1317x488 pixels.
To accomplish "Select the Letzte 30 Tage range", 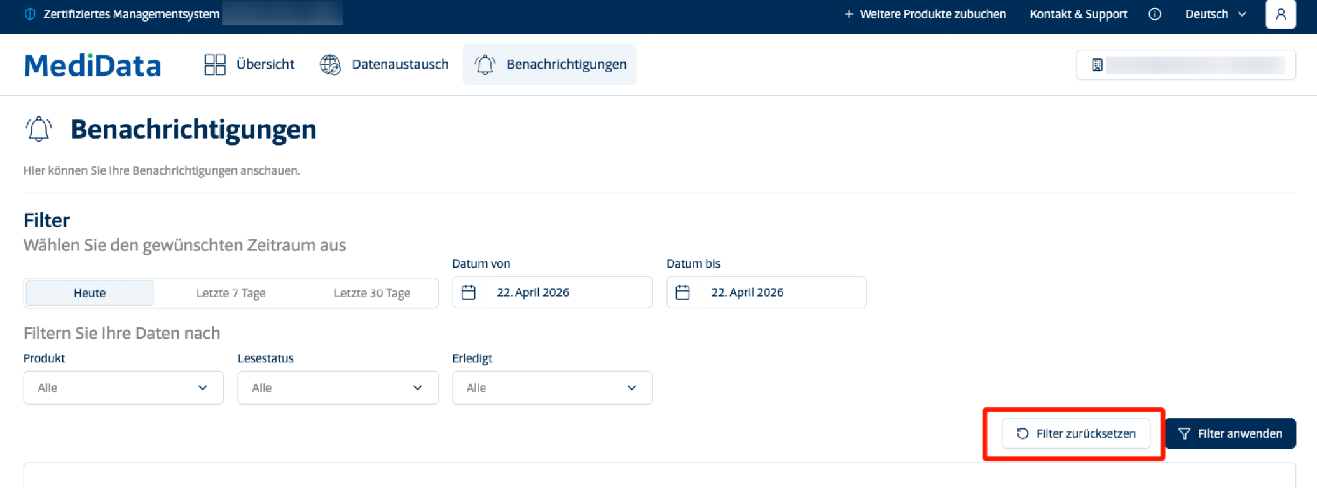I will (x=372, y=293).
